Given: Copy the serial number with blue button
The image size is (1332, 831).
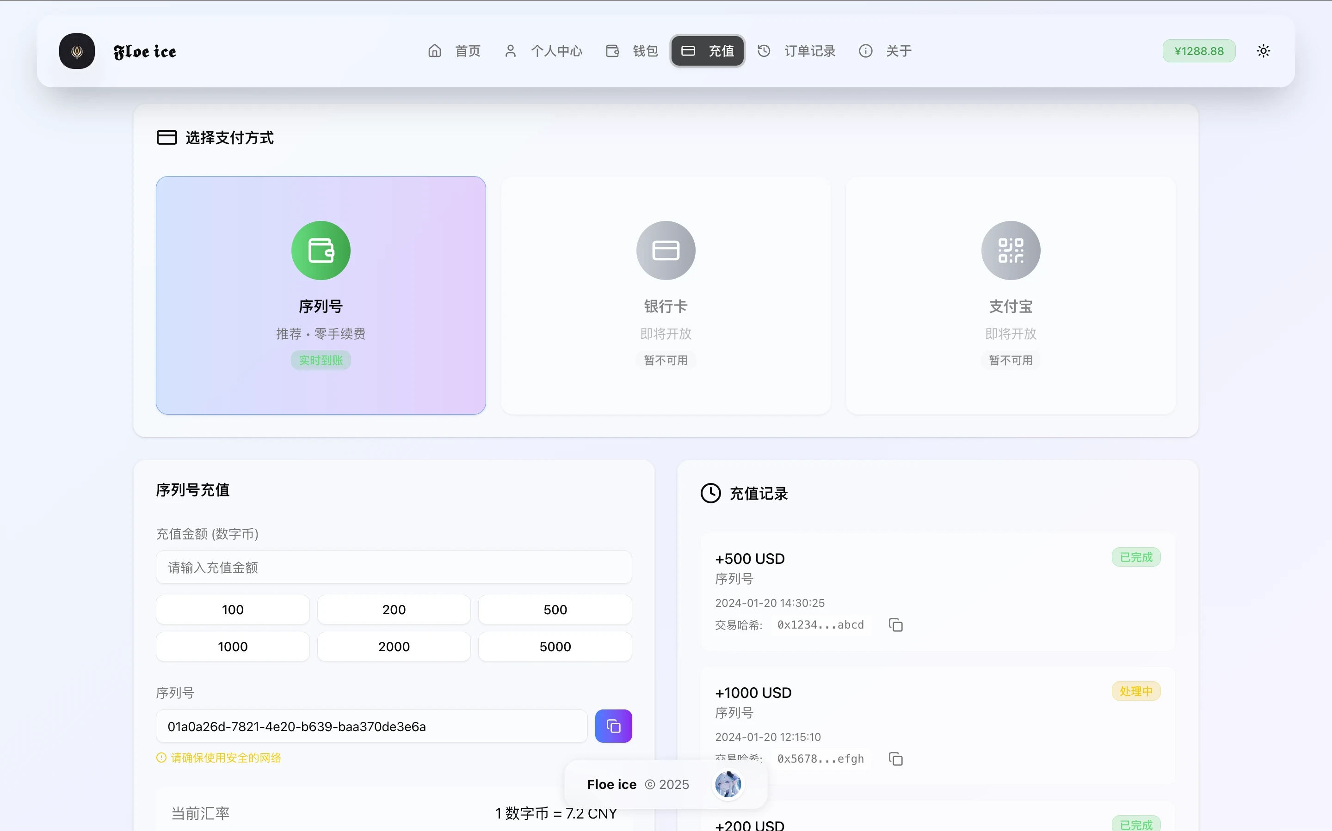Looking at the screenshot, I should click(x=613, y=726).
